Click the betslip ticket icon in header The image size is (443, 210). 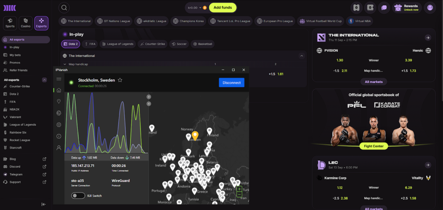pyautogui.click(x=356, y=8)
